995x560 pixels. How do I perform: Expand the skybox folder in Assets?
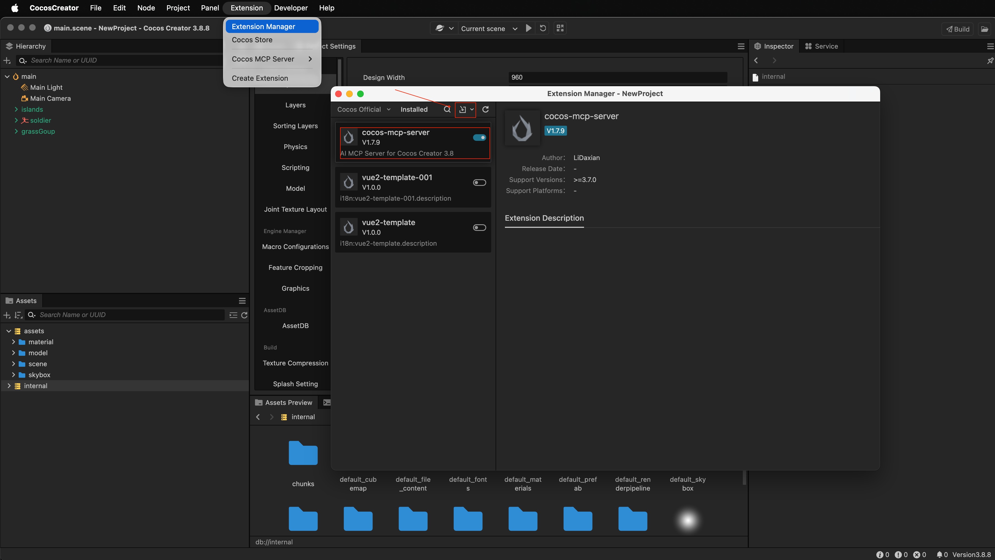(x=13, y=375)
